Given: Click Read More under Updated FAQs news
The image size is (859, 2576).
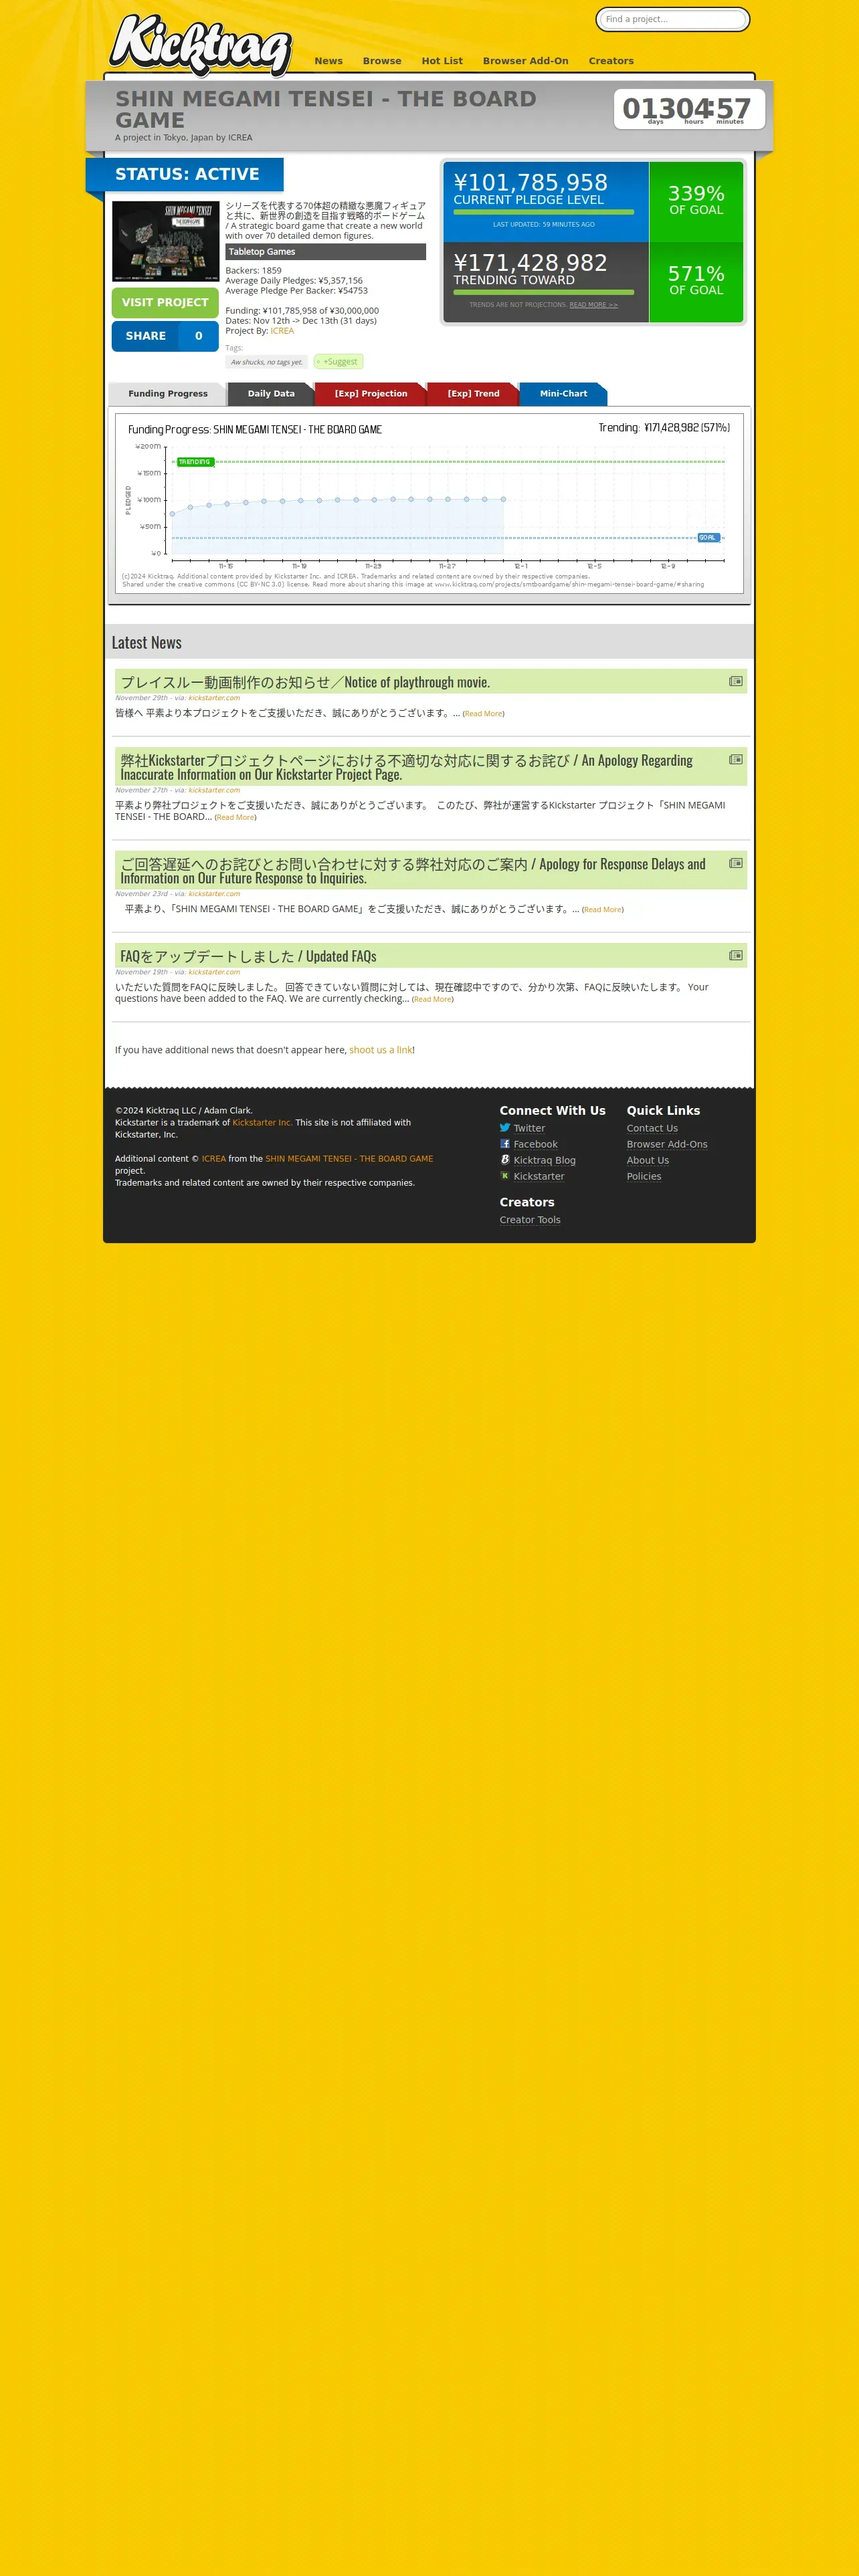Looking at the screenshot, I should tap(432, 1000).
